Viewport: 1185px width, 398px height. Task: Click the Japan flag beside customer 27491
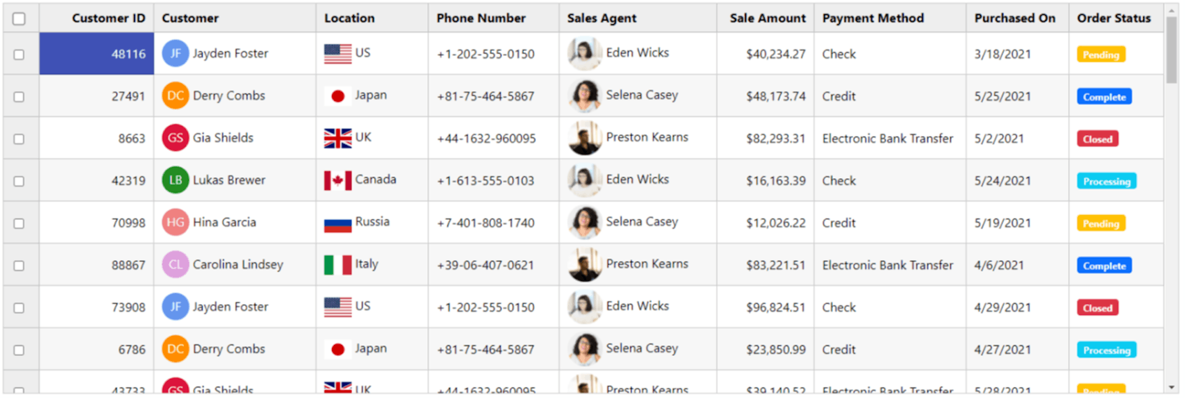[x=338, y=96]
